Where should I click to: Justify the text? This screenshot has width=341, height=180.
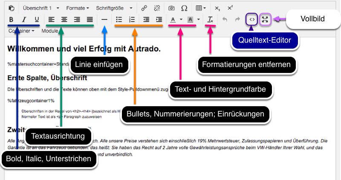click(90, 20)
